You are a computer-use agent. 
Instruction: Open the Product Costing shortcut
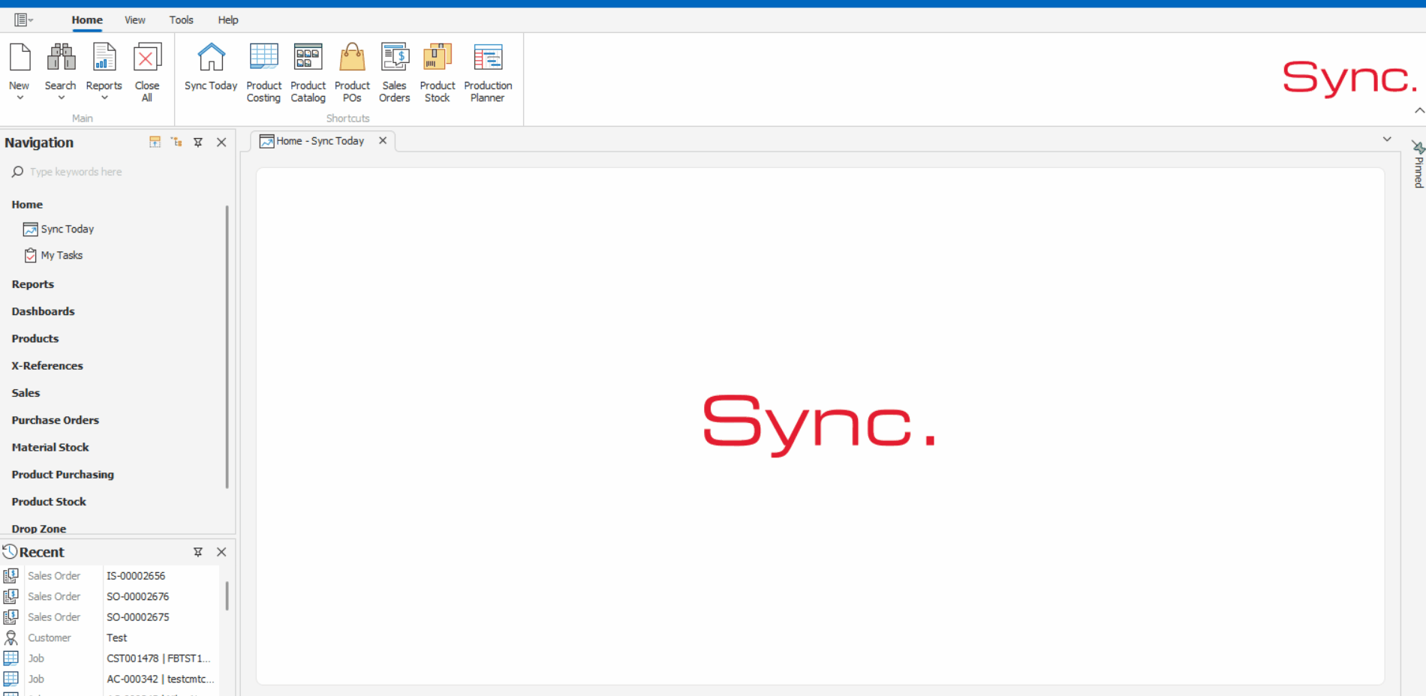(x=263, y=73)
